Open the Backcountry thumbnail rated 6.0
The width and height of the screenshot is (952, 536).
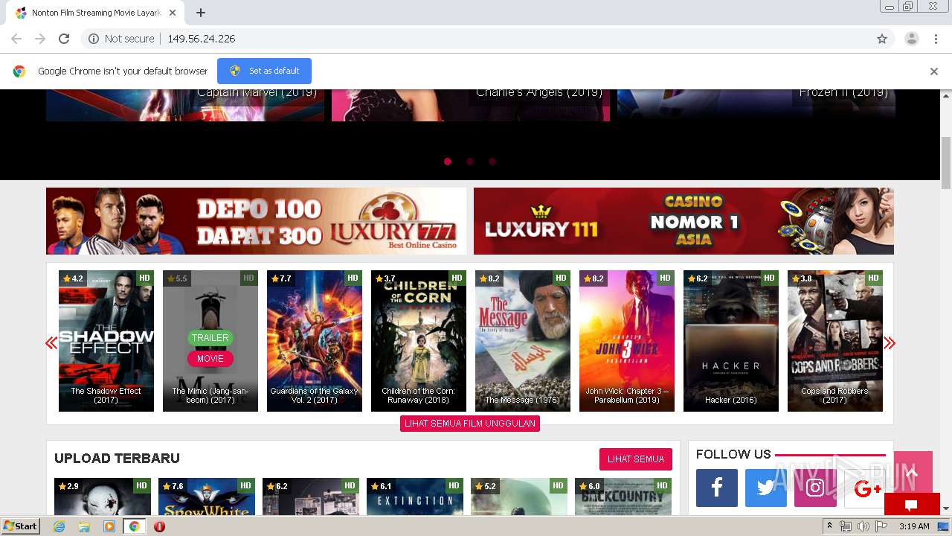(x=623, y=497)
